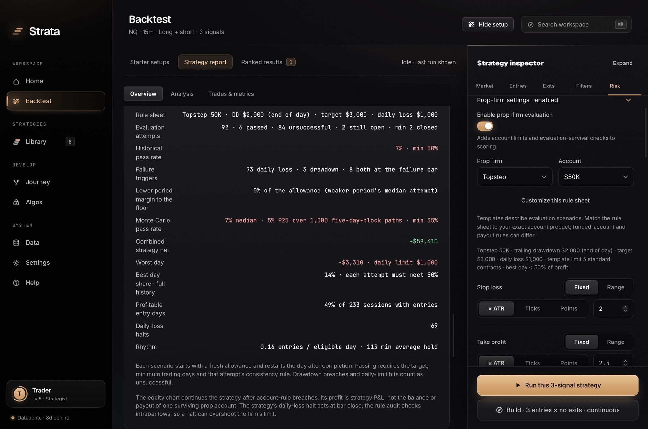
Task: Click the Help question-mark icon
Action: point(16,283)
